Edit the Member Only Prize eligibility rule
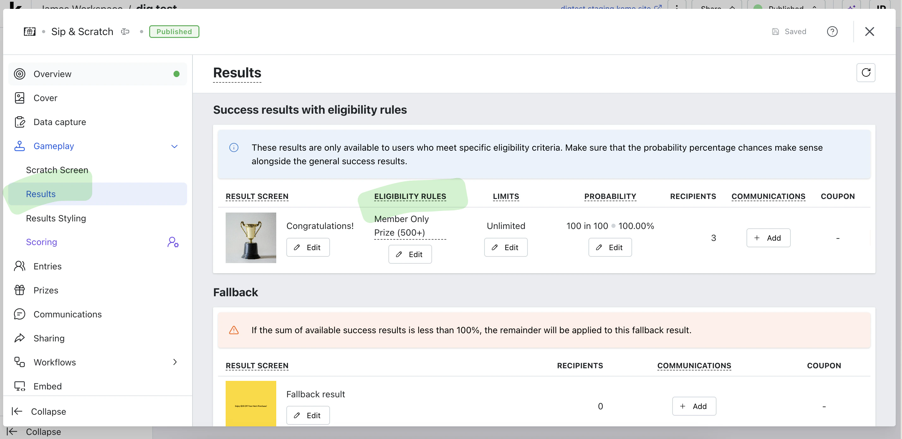 coord(410,254)
